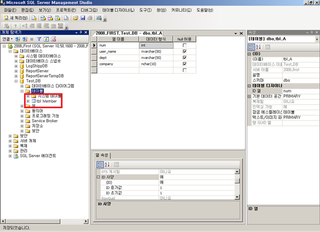Open the object dropdown in 속성 panel
Screen dimensions: 320x232
317,39
